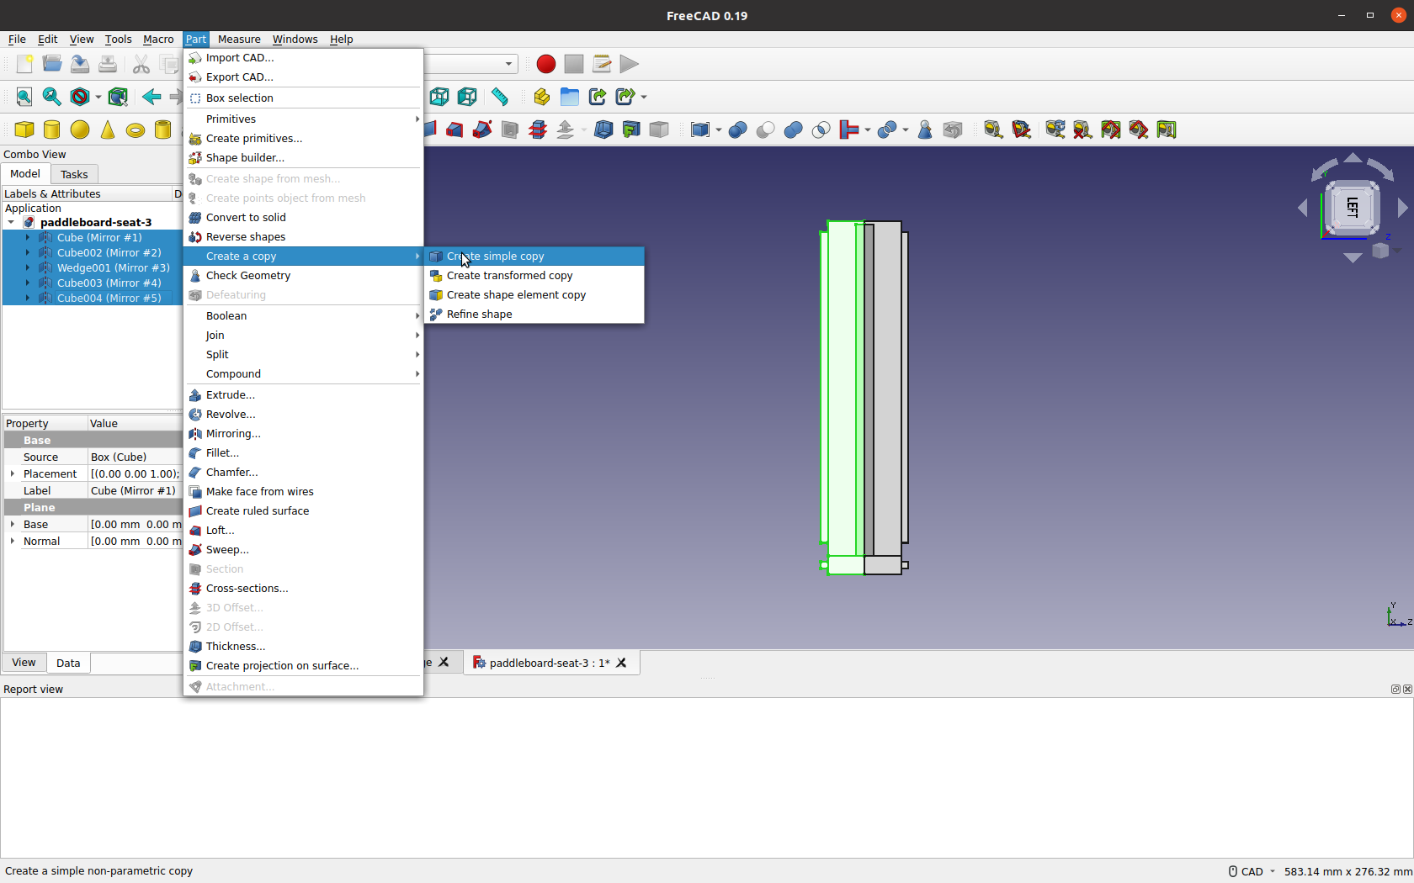Select the Box primitive tool
The height and width of the screenshot is (883, 1414).
pyautogui.click(x=24, y=130)
